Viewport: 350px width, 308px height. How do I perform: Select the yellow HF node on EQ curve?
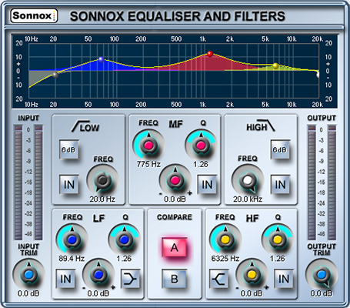(x=275, y=65)
